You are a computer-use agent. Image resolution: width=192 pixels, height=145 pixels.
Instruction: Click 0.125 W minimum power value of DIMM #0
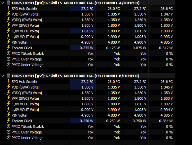[113, 48]
